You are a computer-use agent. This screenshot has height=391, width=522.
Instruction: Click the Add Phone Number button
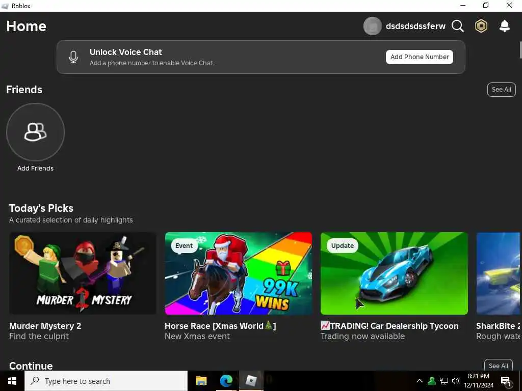(x=420, y=57)
